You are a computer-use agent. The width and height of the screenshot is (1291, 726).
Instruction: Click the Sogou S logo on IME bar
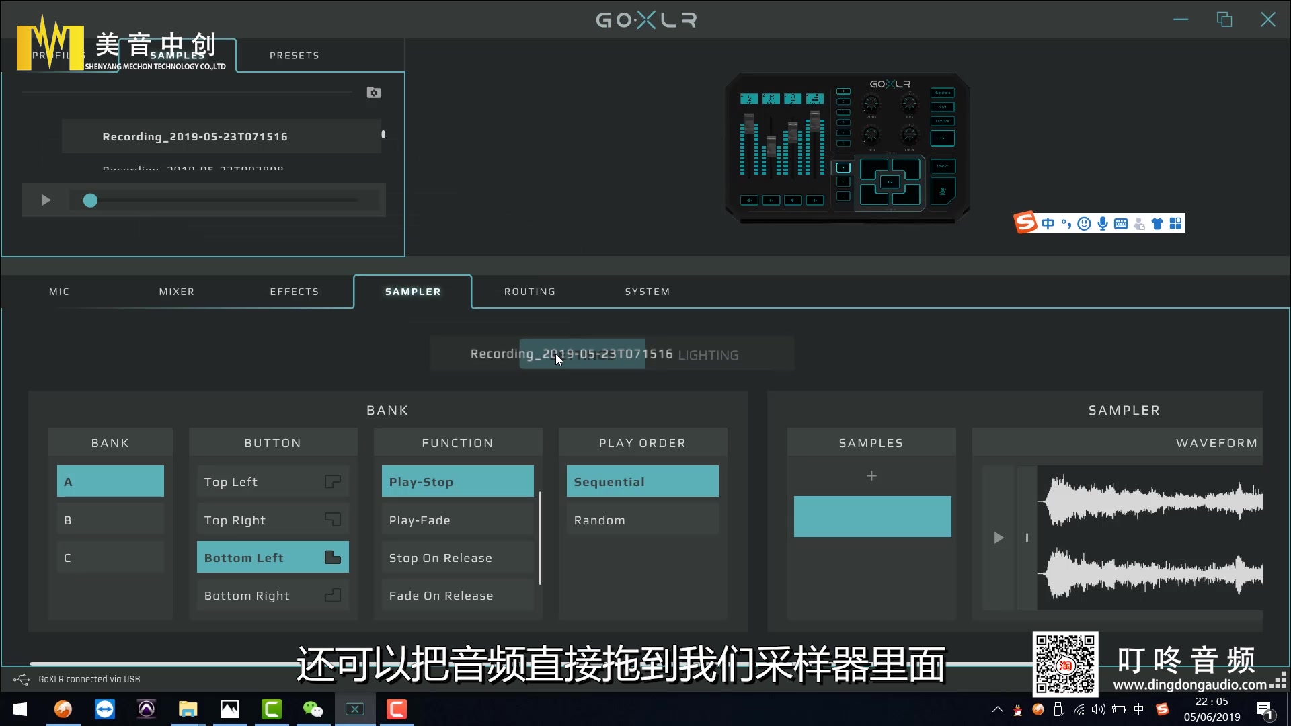pos(1025,223)
